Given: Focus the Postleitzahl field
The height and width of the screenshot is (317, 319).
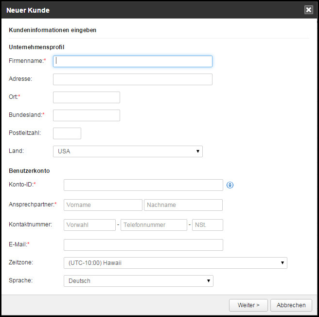Looking at the screenshot, I should click(x=67, y=133).
